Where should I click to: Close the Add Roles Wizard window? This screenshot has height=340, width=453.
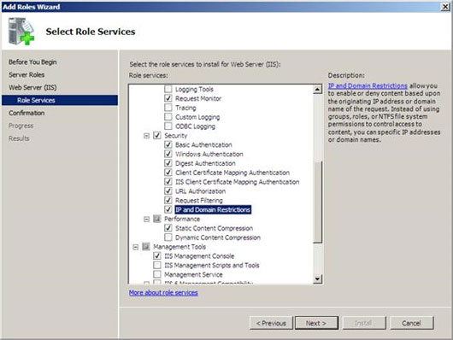click(445, 6)
